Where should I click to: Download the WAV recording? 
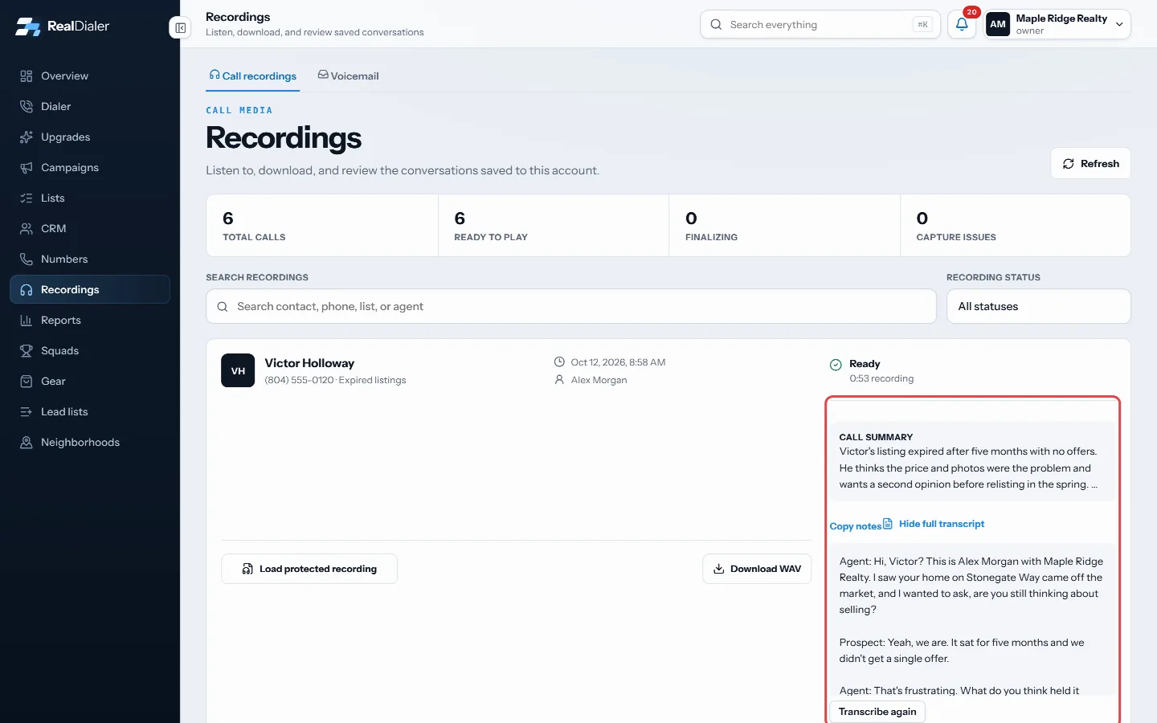click(x=757, y=569)
